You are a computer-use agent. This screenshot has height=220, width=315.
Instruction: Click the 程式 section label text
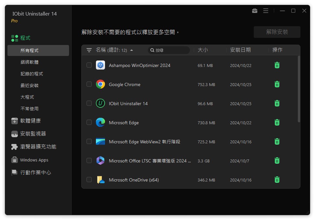click(x=25, y=38)
